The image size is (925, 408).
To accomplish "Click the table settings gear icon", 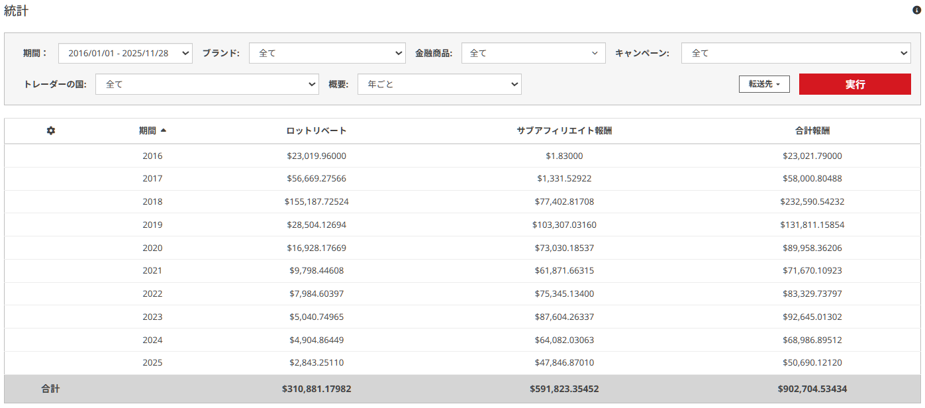I will [51, 131].
